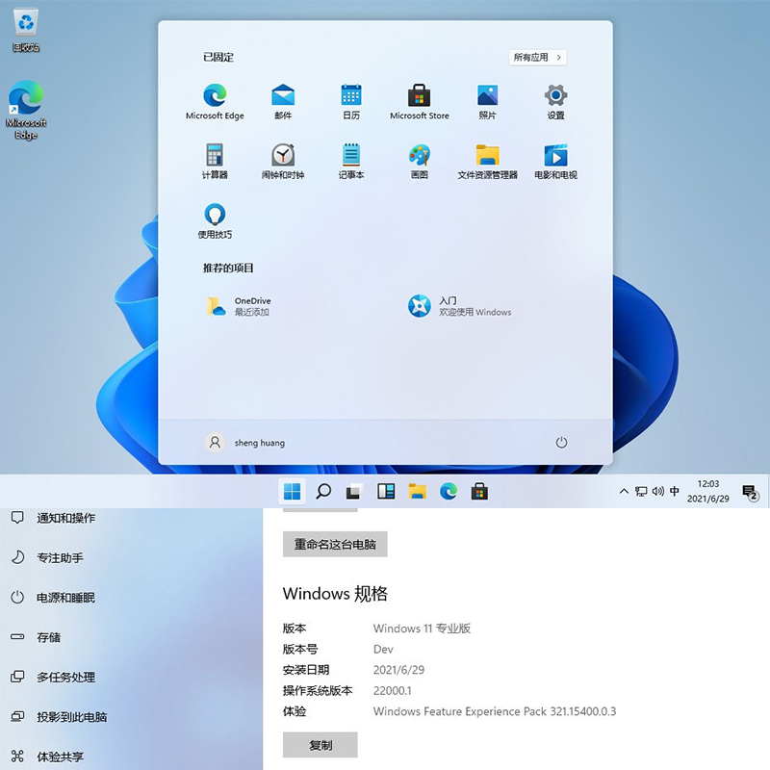Click the network tray icon
The width and height of the screenshot is (770, 770).
(x=641, y=491)
